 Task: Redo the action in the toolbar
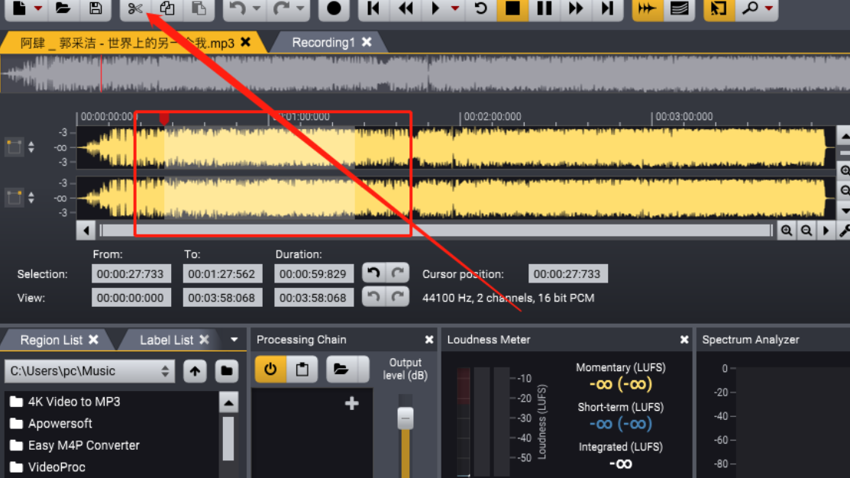281,8
